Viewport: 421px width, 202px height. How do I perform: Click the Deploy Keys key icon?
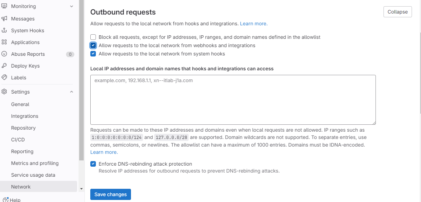point(4,66)
